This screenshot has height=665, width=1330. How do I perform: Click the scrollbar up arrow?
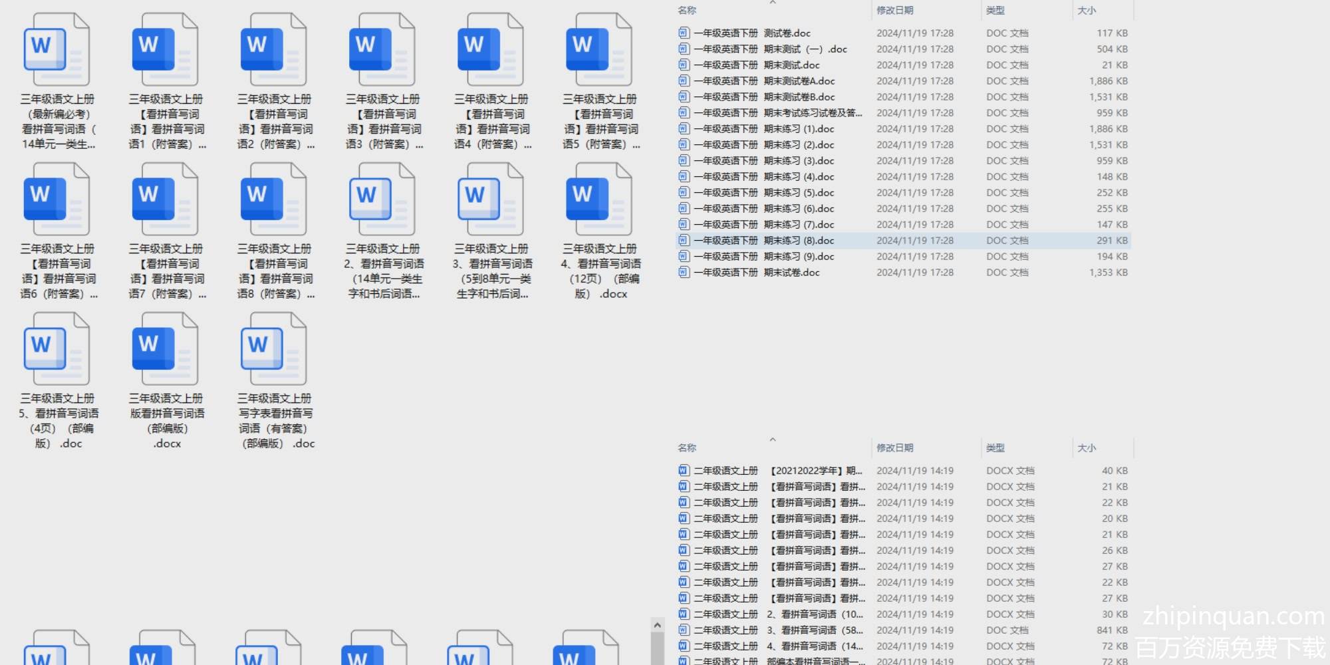point(657,625)
